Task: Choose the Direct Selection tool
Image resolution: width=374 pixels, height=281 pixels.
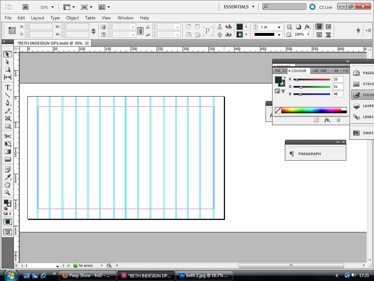Action: click(x=7, y=62)
